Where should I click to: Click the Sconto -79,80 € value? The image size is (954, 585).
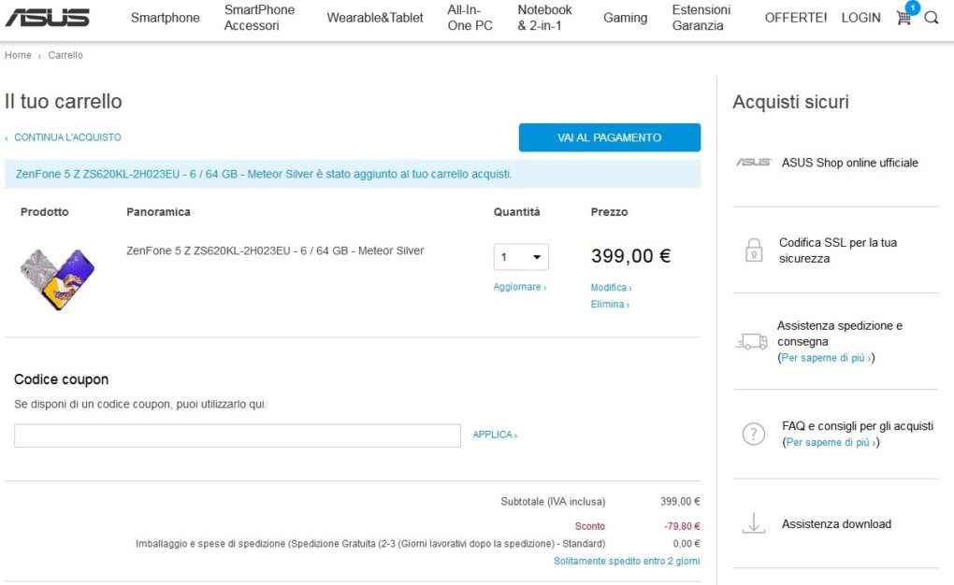[682, 526]
